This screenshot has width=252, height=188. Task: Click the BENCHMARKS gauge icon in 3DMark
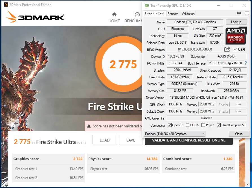tap(137, 14)
